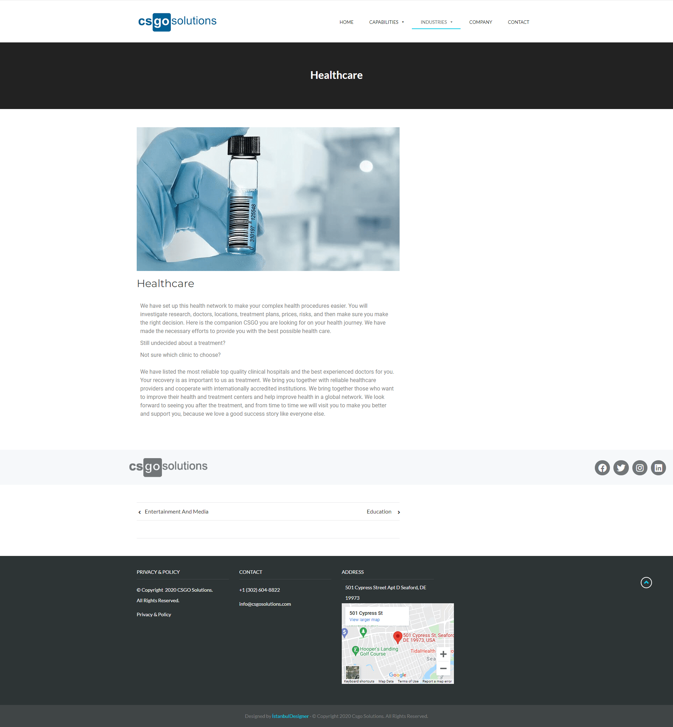This screenshot has height=727, width=673.
Task: Open the İstanbulDesigner link
Action: coord(290,716)
